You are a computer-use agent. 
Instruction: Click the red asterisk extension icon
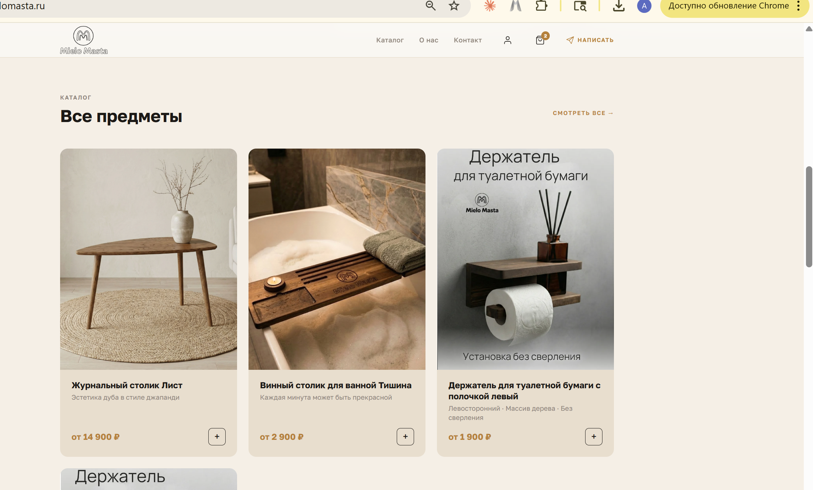point(490,6)
